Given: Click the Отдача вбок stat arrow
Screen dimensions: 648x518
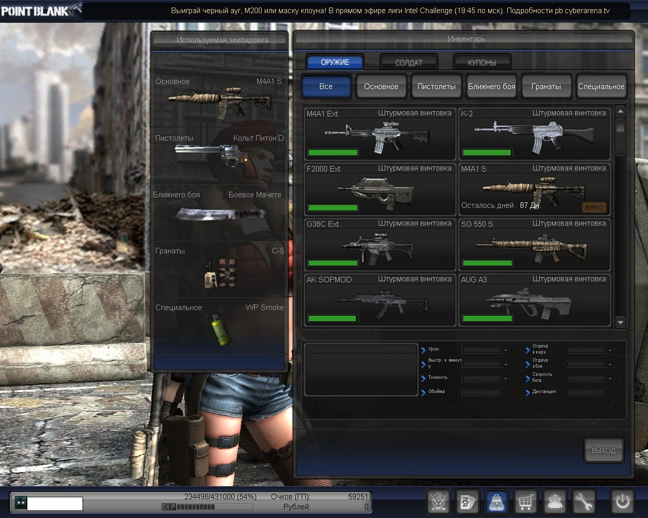Looking at the screenshot, I should click(528, 364).
